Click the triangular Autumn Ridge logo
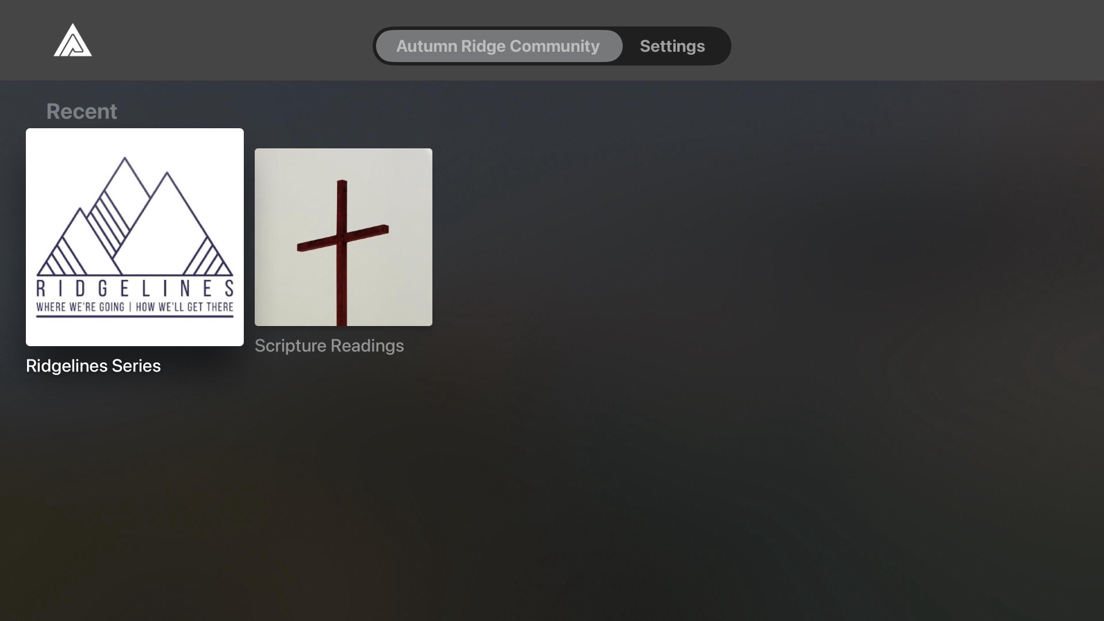This screenshot has height=621, width=1104. pyautogui.click(x=72, y=40)
